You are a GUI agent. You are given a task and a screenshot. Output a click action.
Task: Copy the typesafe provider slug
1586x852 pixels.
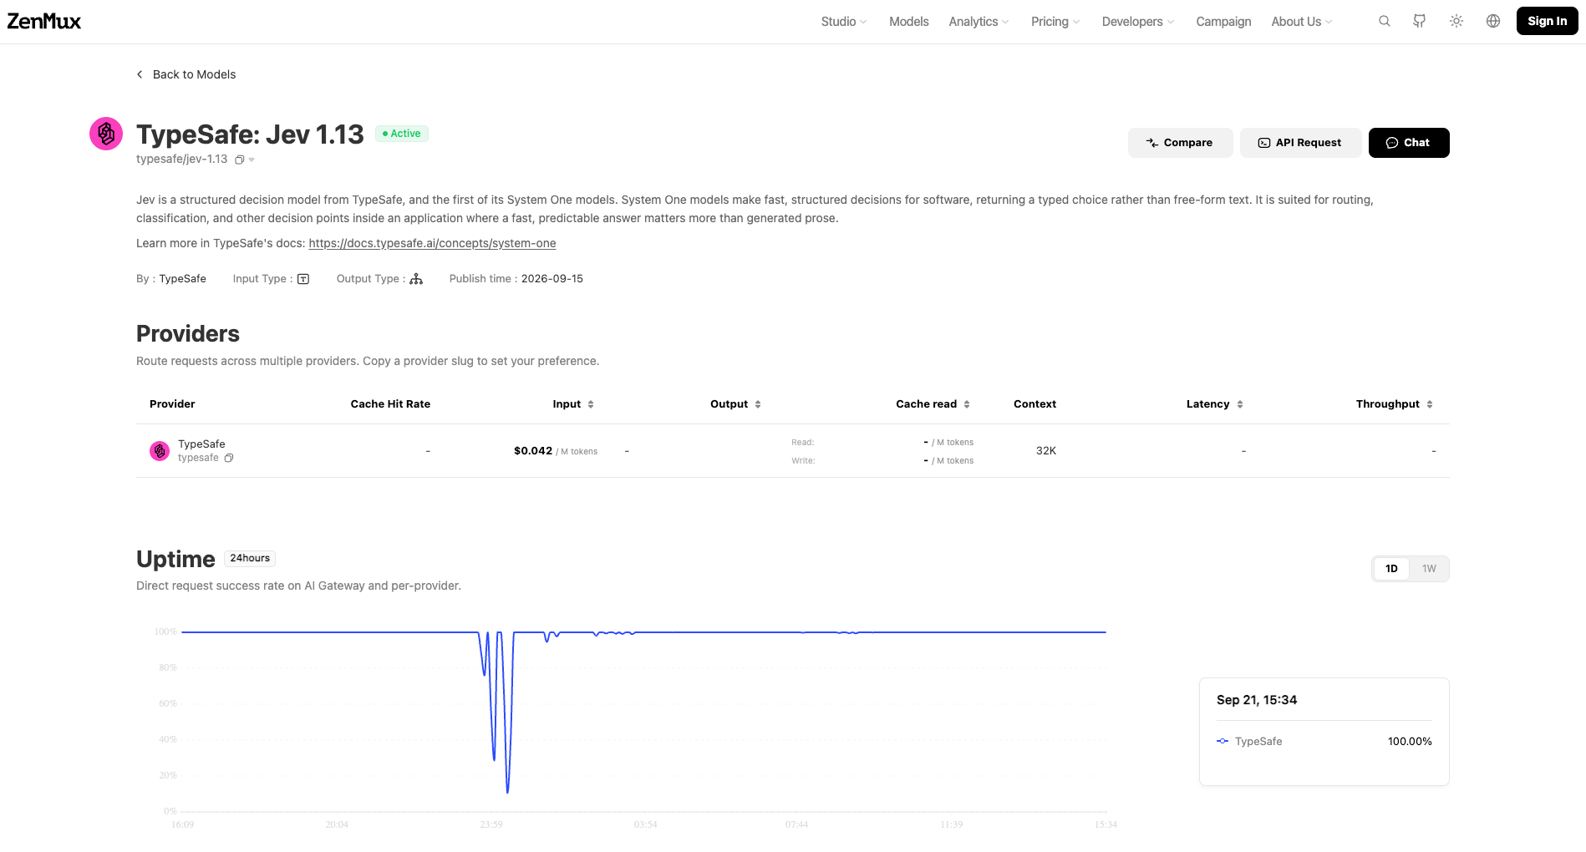pyautogui.click(x=229, y=458)
